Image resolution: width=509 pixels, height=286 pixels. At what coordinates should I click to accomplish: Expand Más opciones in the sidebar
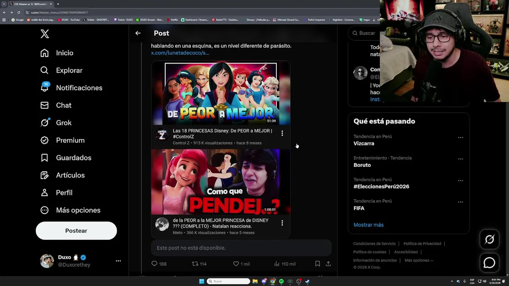[x=70, y=210]
